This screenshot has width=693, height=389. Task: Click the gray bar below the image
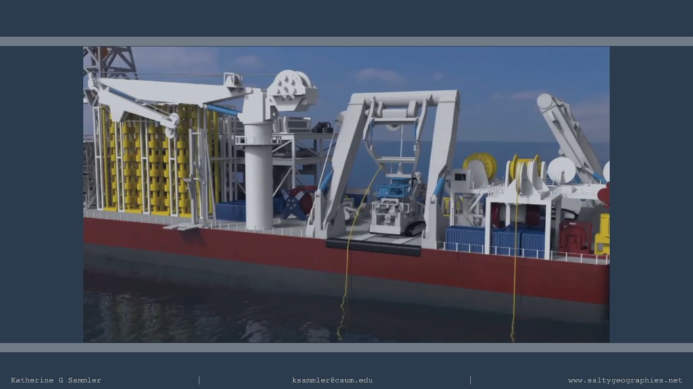click(346, 347)
